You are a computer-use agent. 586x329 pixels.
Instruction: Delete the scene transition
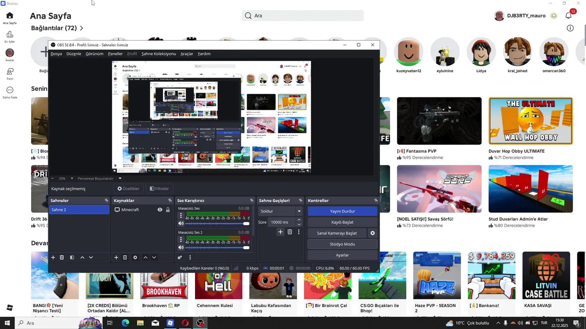click(290, 232)
